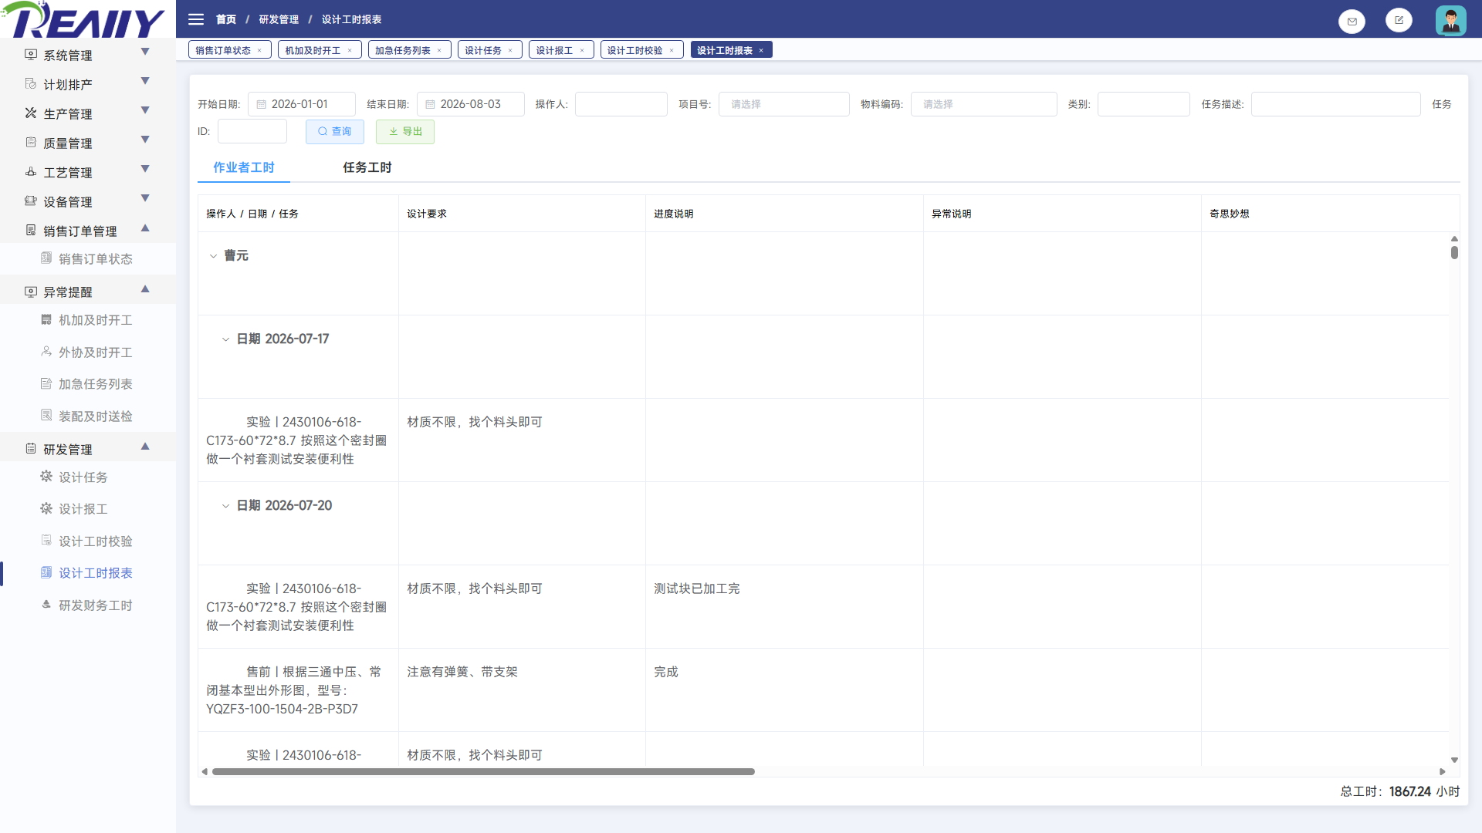1482x833 pixels.
Task: Click the 设计报工 gear icon
Action: click(46, 509)
